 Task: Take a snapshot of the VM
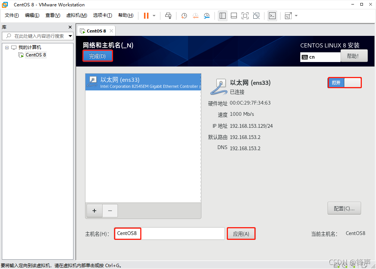tap(184, 16)
